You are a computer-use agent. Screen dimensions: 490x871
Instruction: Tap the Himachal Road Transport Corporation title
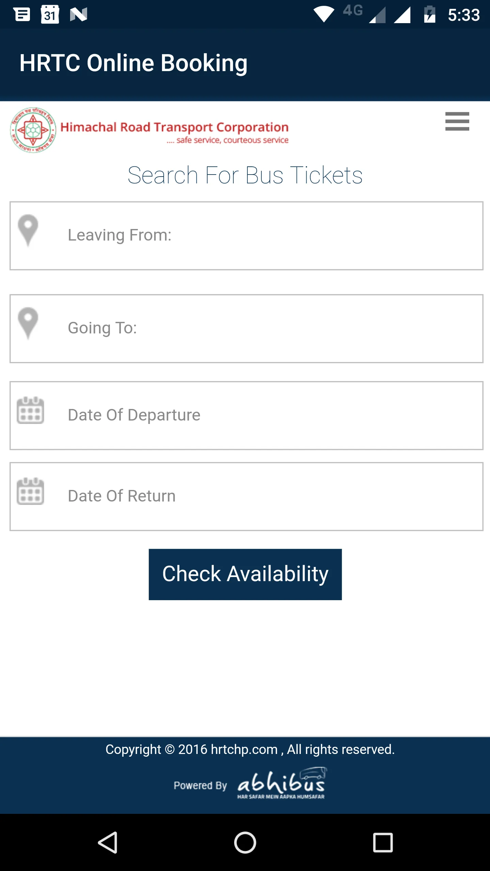174,127
